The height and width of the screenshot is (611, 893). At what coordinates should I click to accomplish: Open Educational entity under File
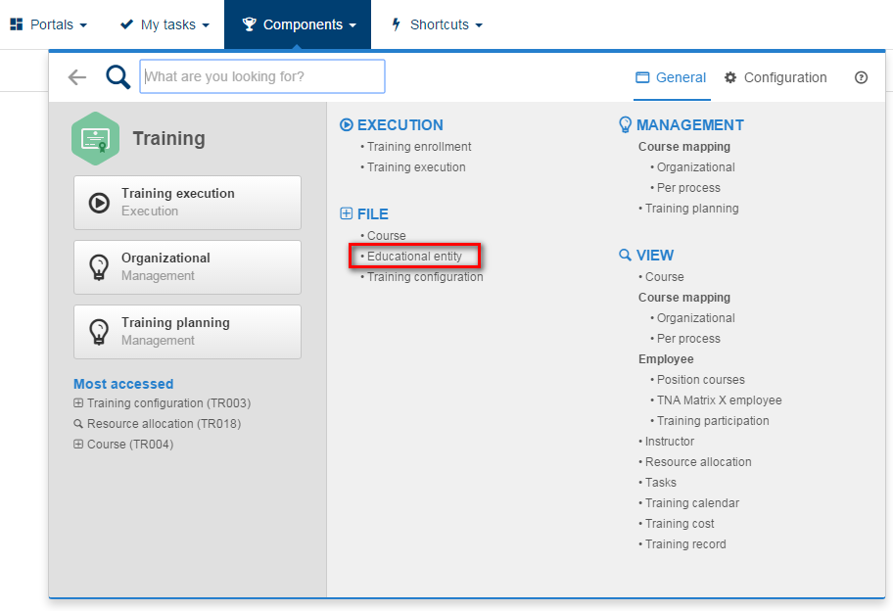(x=414, y=257)
